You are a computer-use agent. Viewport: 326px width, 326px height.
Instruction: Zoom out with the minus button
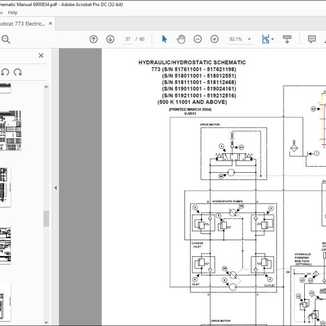(x=197, y=39)
